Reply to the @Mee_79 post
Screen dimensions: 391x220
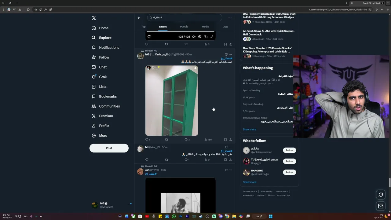click(x=147, y=160)
